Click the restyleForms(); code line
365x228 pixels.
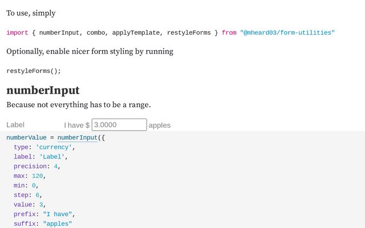tap(34, 71)
